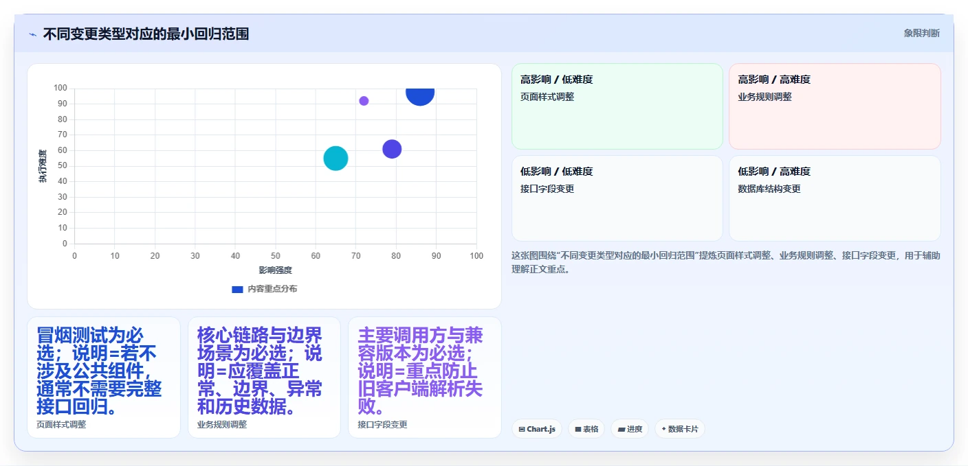The image size is (968, 466).
Task: Click the 业务规则调整 caption under the indigo card
Action: click(222, 425)
